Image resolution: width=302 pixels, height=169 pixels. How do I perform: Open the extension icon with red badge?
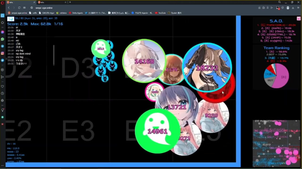click(278, 8)
